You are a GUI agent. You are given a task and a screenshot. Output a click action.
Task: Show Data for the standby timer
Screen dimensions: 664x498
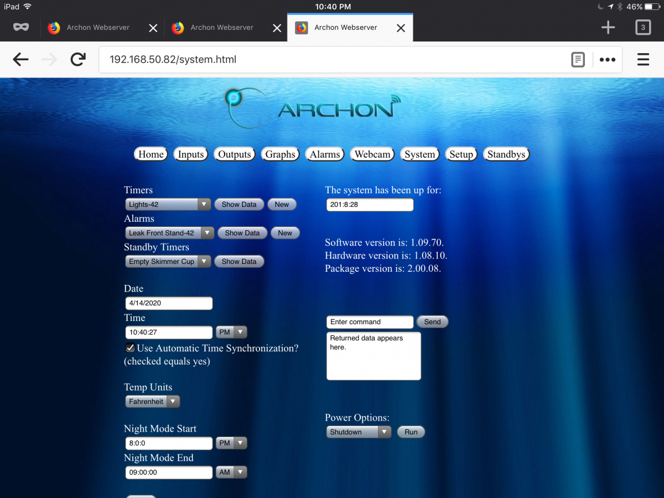click(239, 261)
